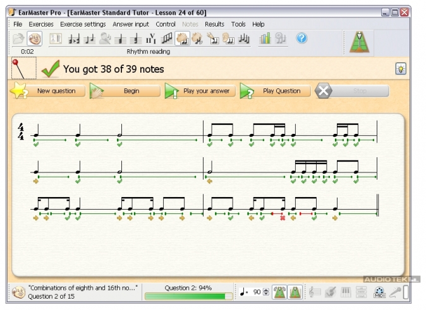
Task: Open the MIDI settings icon
Action: (379, 292)
